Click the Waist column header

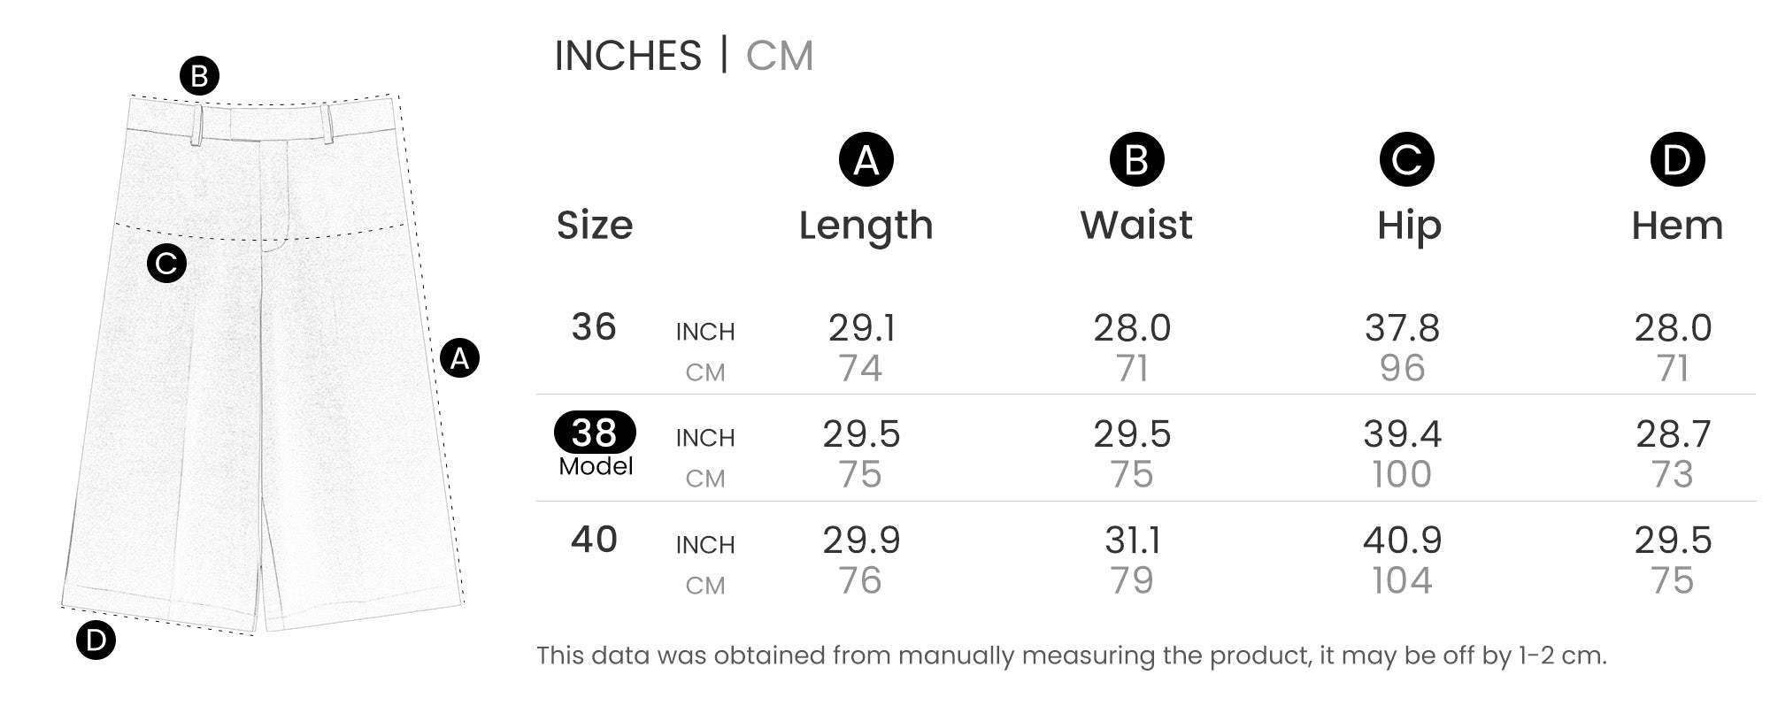coord(1136,226)
